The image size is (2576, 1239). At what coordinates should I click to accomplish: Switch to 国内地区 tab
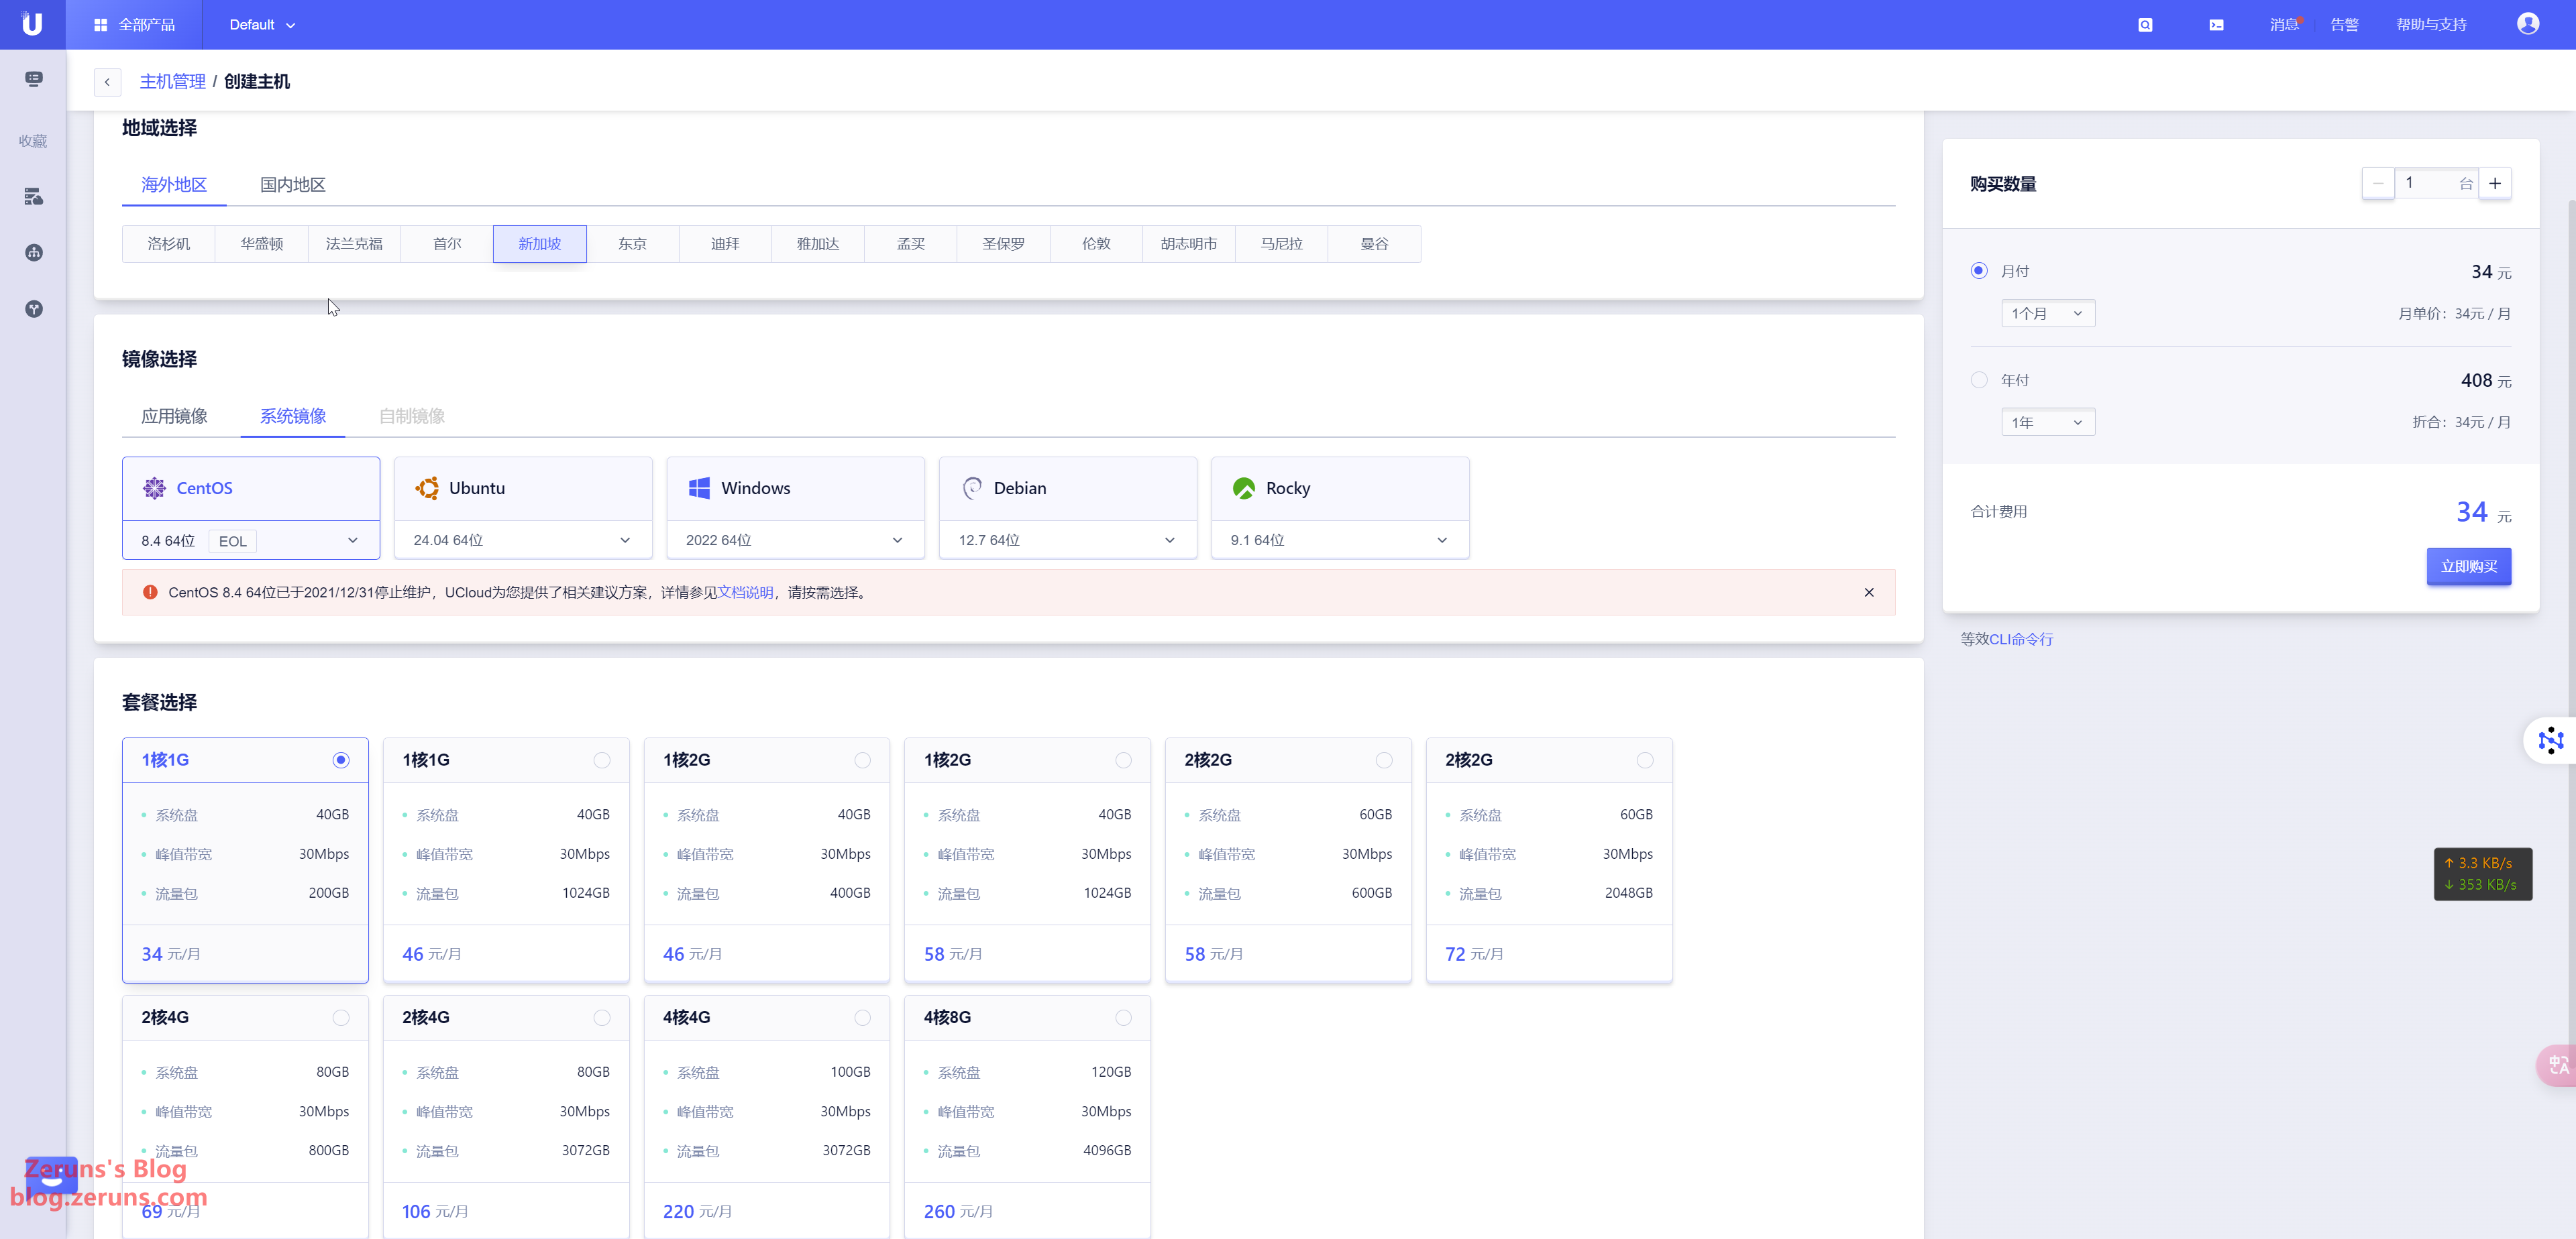[x=292, y=185]
